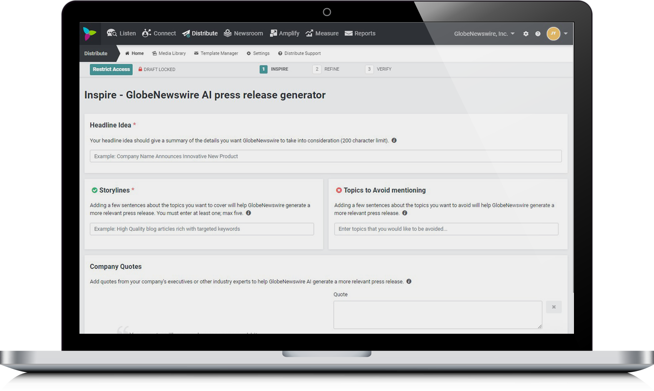654x391 pixels.
Task: Expand the user menu arrow beside avatar
Action: coord(565,33)
